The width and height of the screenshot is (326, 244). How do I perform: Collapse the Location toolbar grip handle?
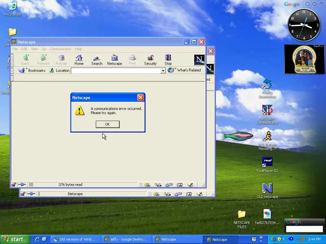tap(12, 71)
